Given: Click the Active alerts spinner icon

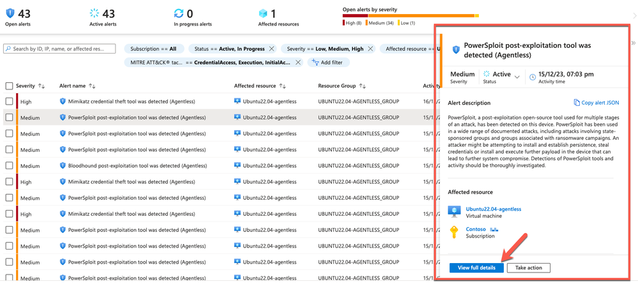Looking at the screenshot, I should (x=95, y=13).
